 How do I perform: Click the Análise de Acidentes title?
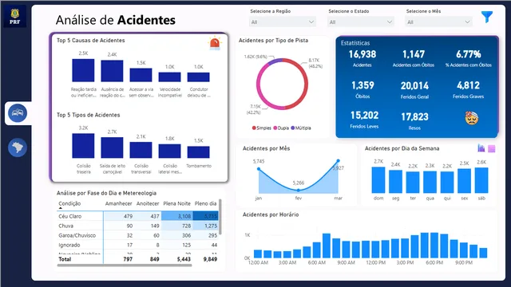click(115, 20)
